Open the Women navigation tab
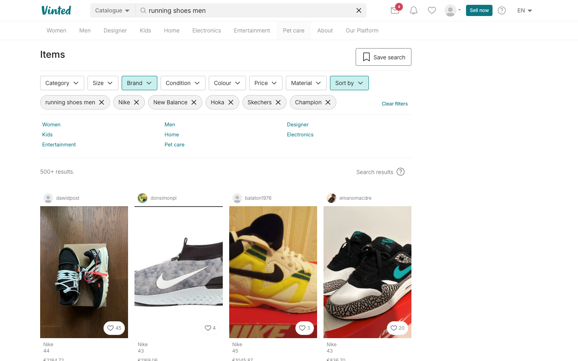Viewport: 578px width, 361px height. [56, 30]
